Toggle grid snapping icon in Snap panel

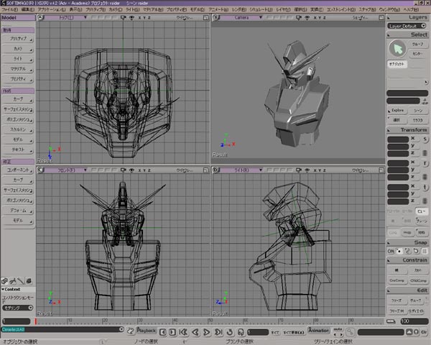point(425,251)
